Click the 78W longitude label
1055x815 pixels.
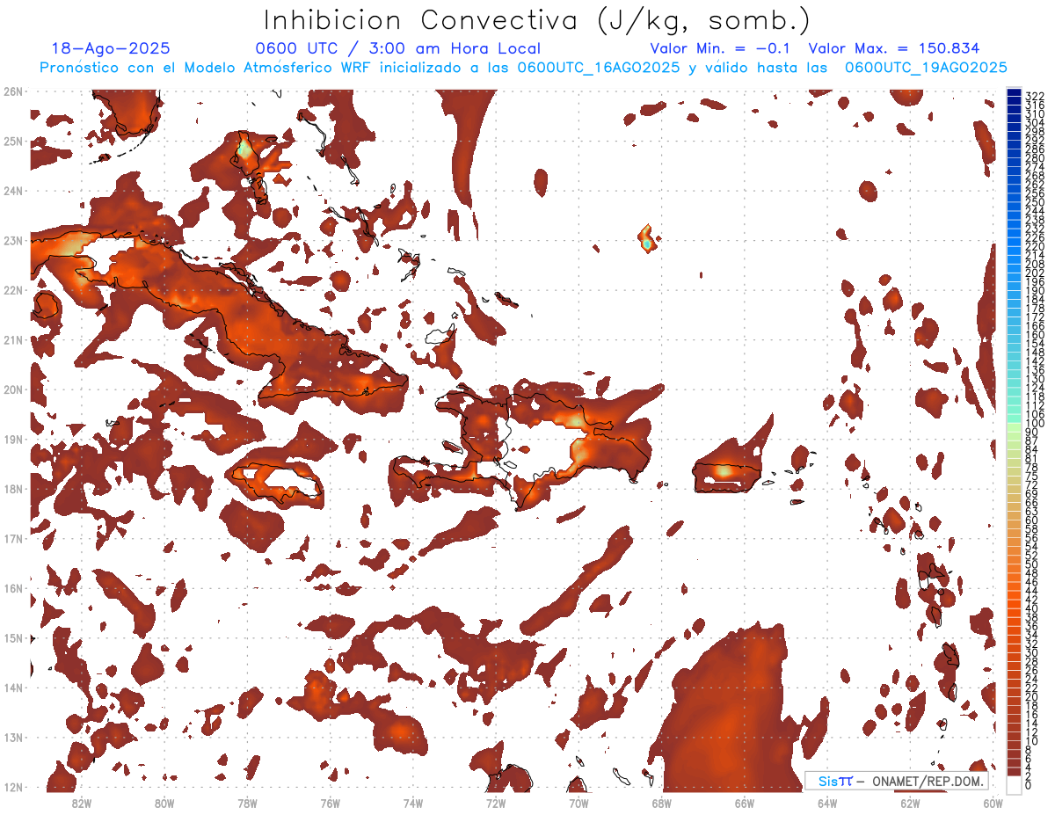pos(247,803)
